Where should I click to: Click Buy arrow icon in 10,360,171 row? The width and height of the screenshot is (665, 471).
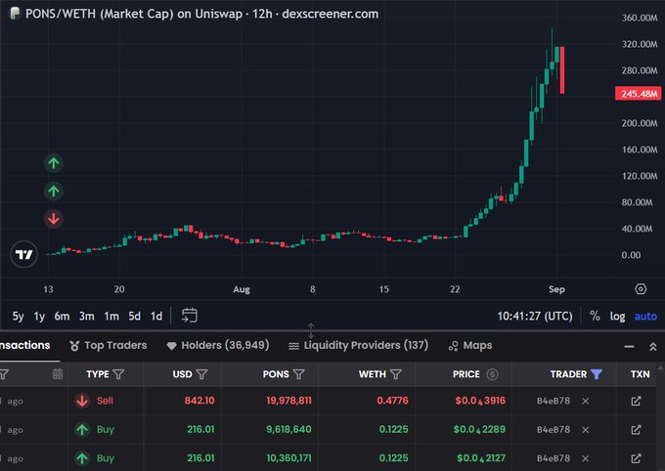(x=82, y=458)
